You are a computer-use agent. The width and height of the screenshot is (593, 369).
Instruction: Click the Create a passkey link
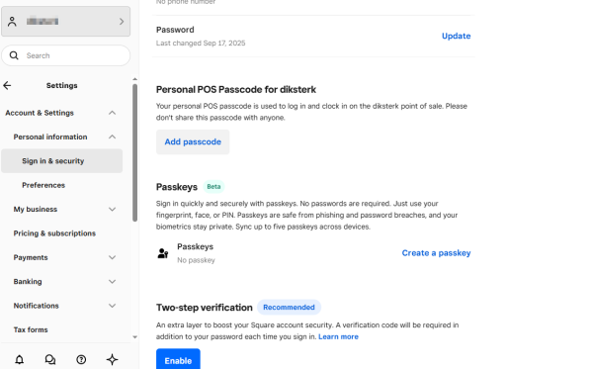tap(436, 253)
